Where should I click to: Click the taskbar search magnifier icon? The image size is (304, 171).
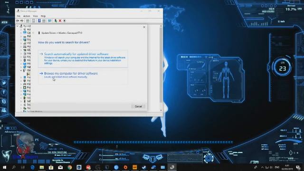coord(14,167)
